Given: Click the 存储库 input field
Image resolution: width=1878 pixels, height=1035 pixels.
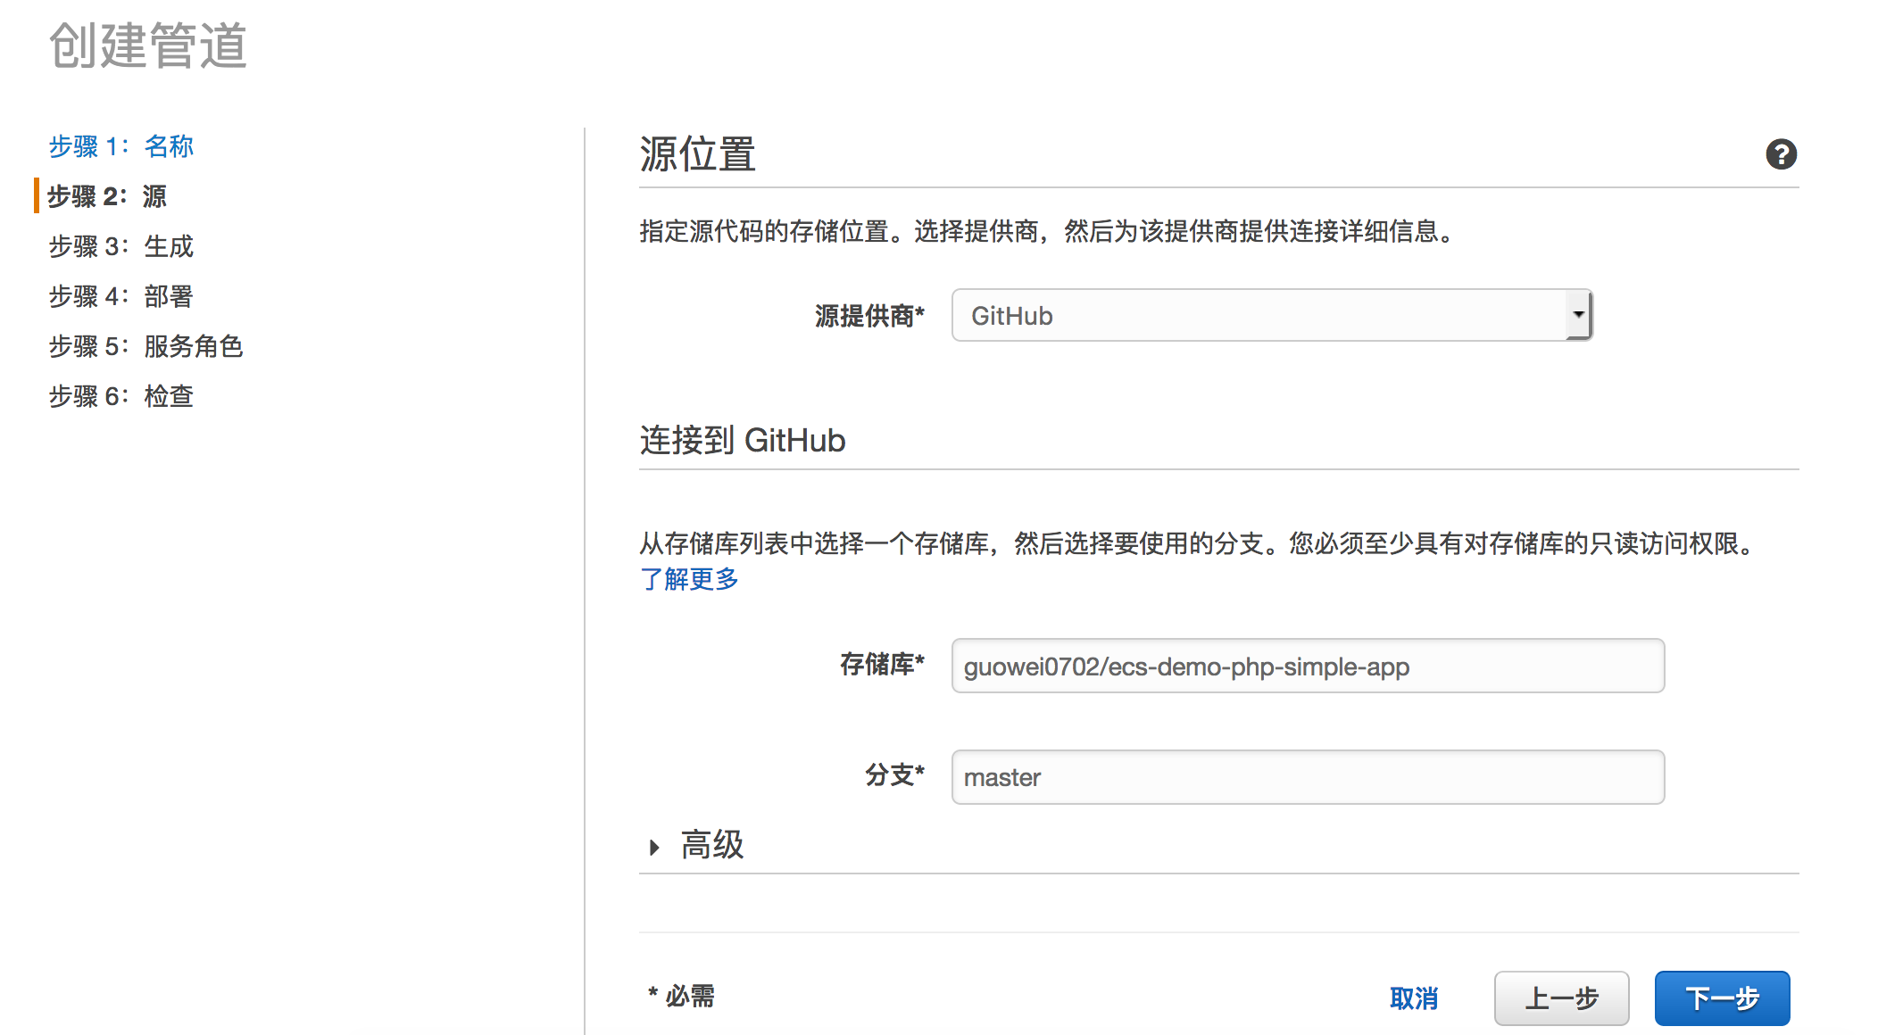Looking at the screenshot, I should click(x=1308, y=667).
